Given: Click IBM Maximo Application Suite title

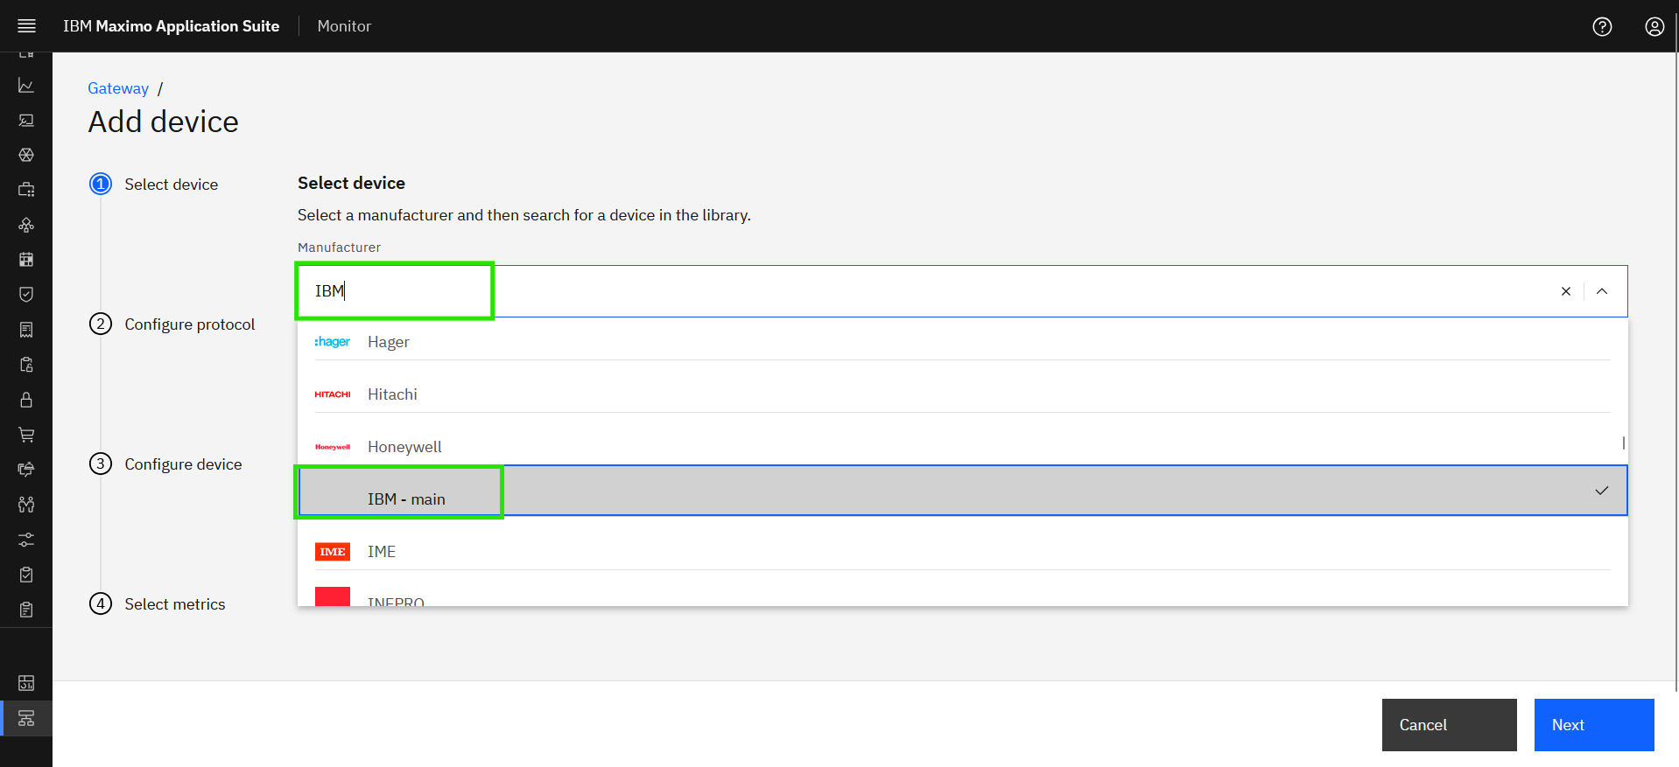Looking at the screenshot, I should 172,26.
